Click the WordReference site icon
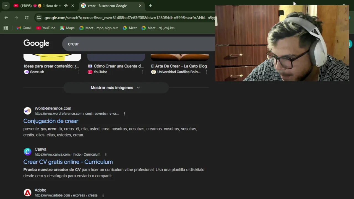The width and height of the screenshot is (354, 199). pyautogui.click(x=27, y=111)
